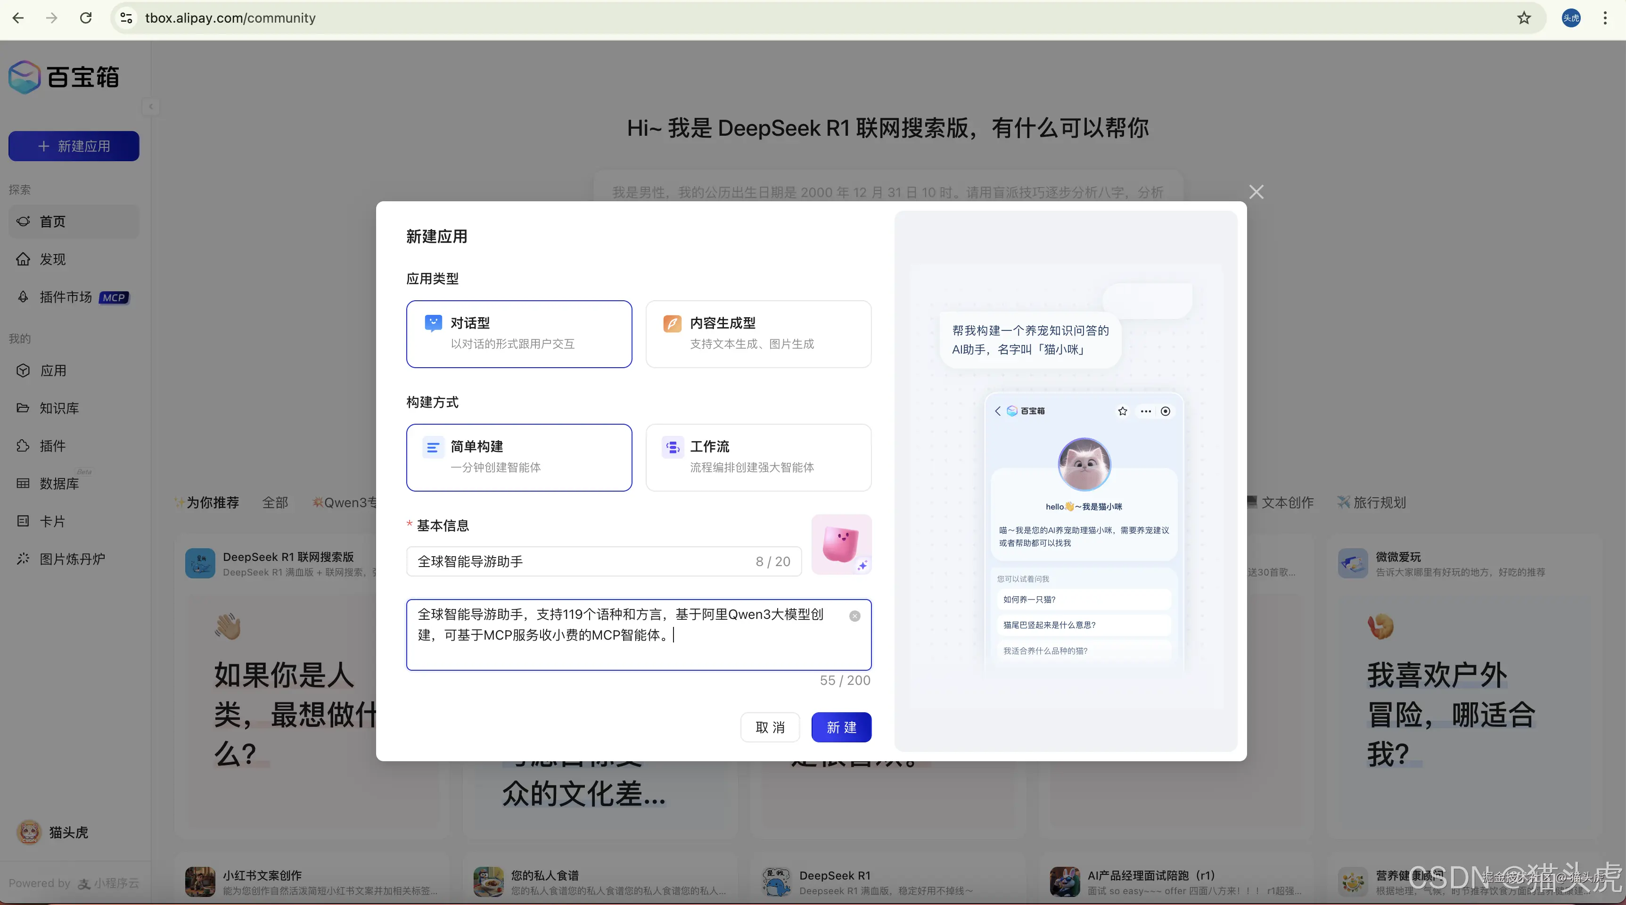The height and width of the screenshot is (905, 1626).
Task: Select 简单构建 build mode
Action: pyautogui.click(x=519, y=457)
